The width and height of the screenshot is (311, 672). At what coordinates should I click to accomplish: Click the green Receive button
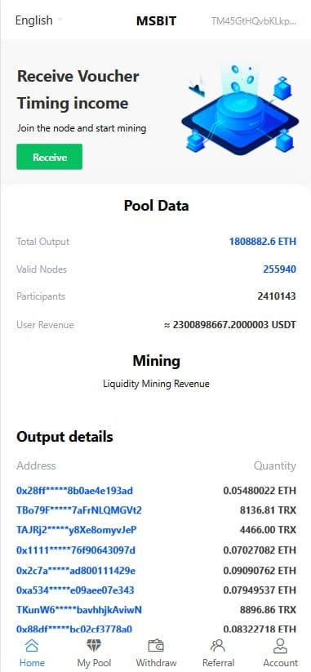coord(50,157)
